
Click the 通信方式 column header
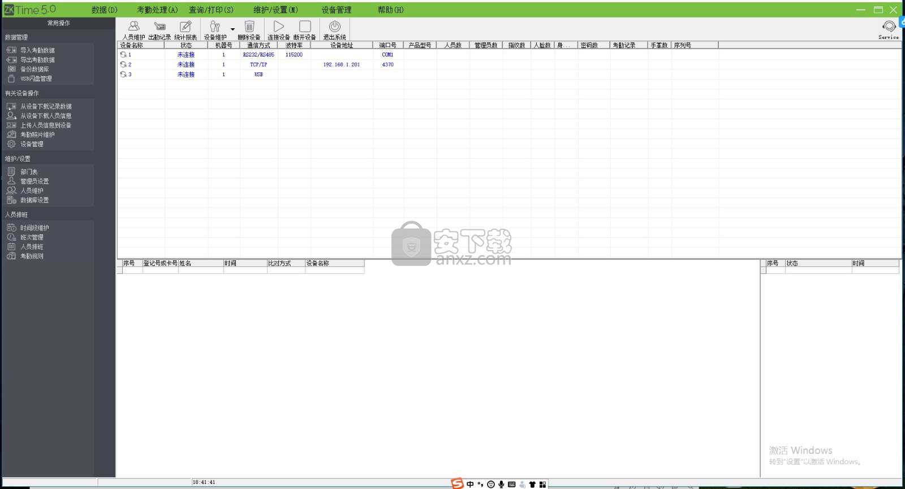click(258, 45)
